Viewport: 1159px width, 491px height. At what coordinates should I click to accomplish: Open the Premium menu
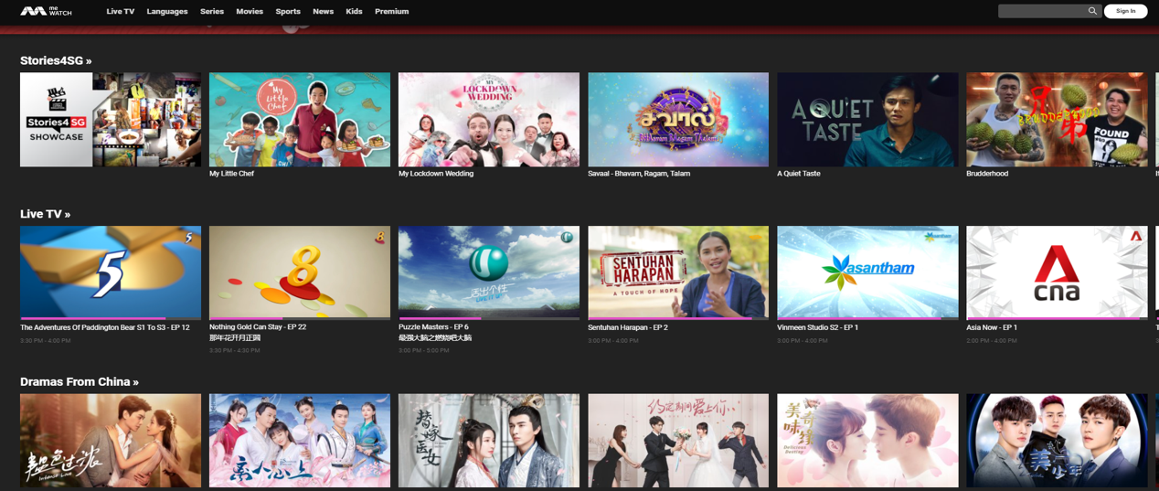click(391, 12)
